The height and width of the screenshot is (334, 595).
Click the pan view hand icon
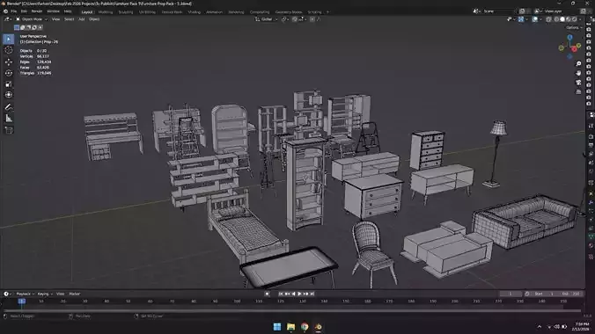click(578, 73)
